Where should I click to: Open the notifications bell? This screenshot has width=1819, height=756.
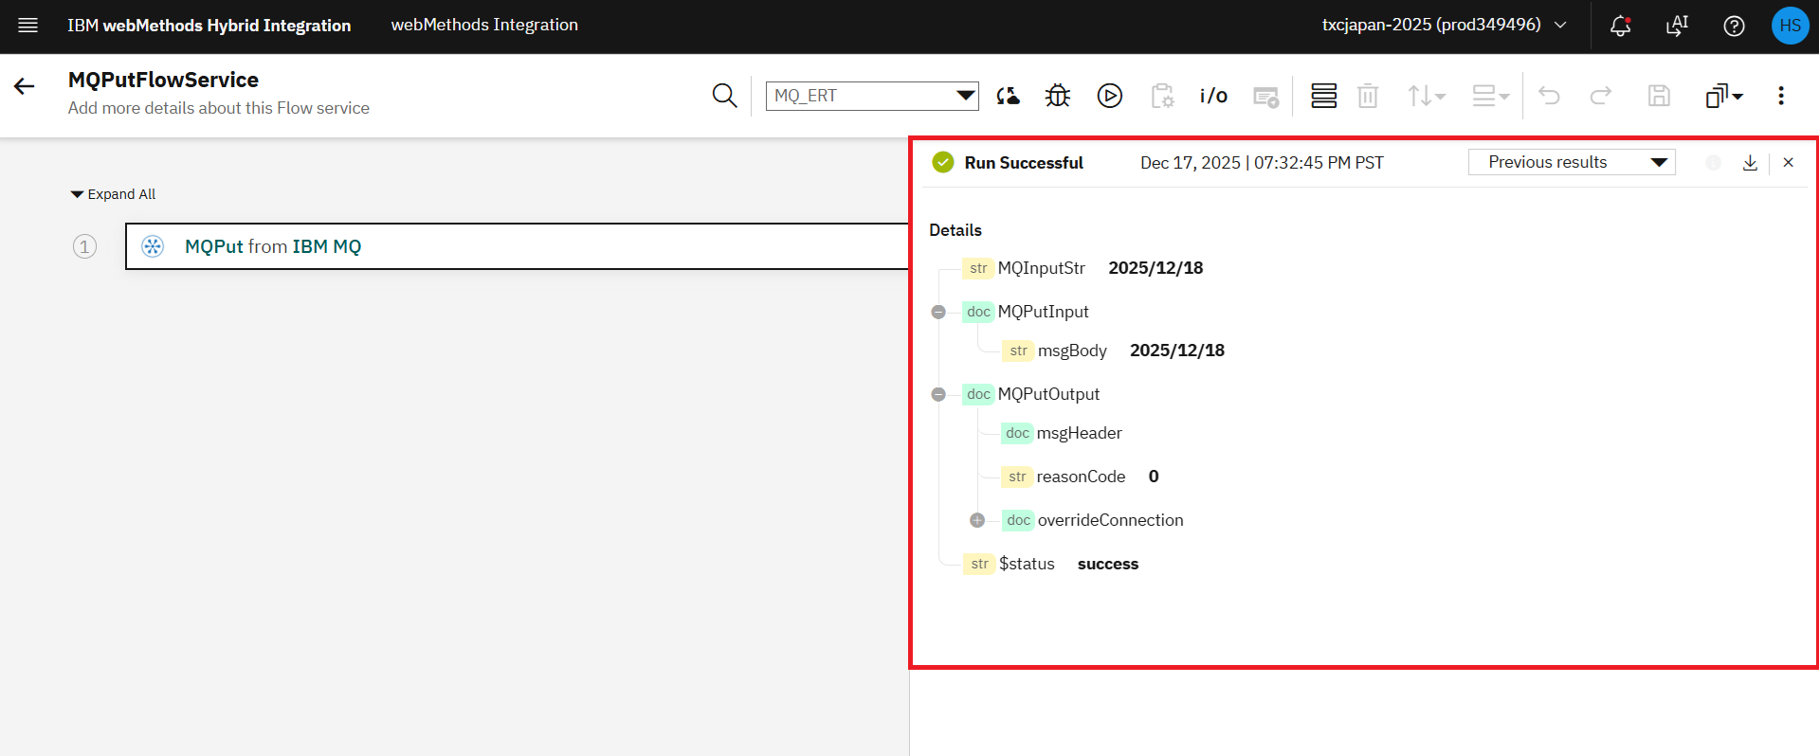pyautogui.click(x=1621, y=26)
